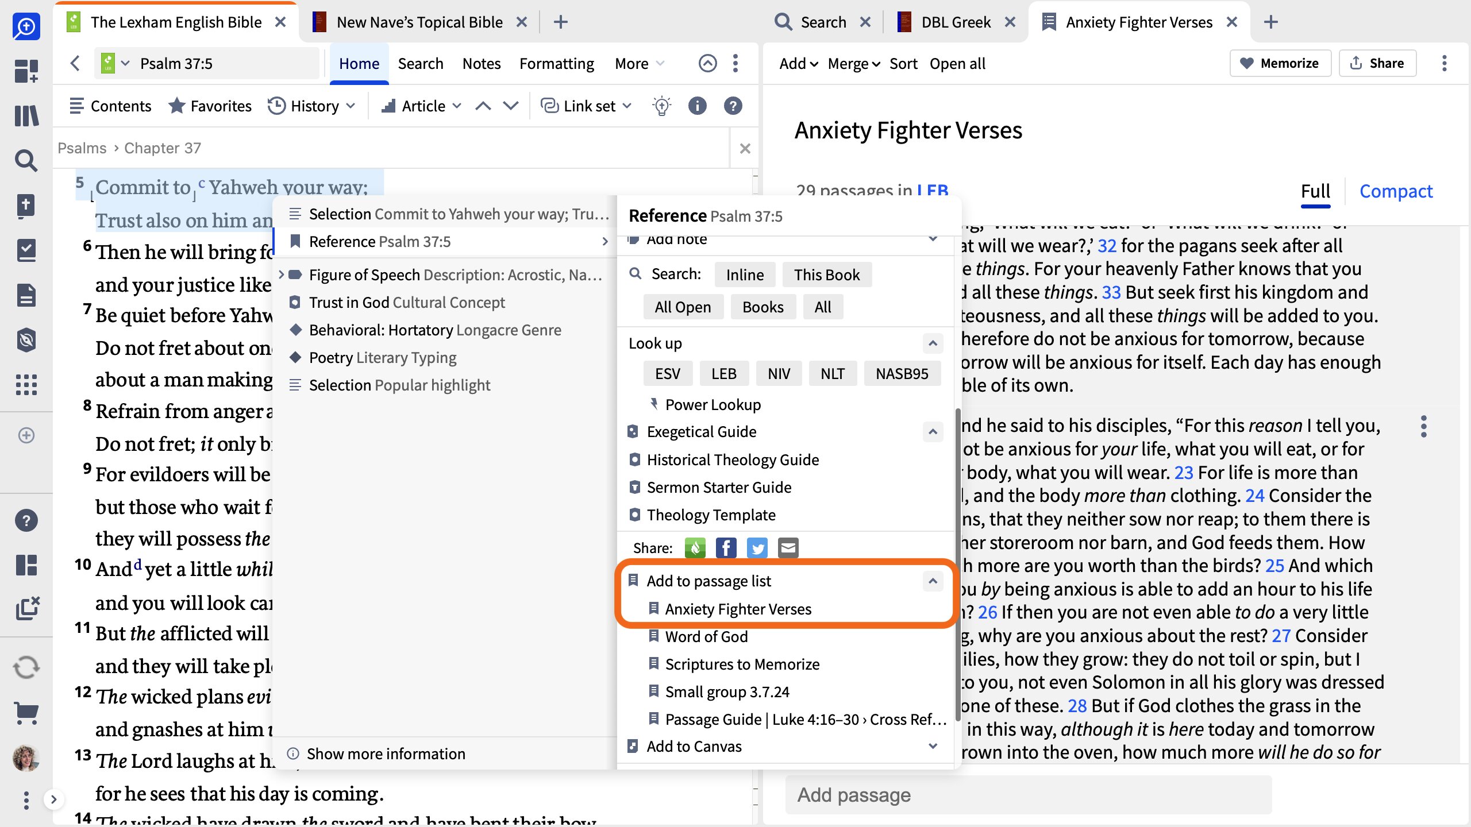Share via Faithlife green icon
Screen dimensions: 1471x827
[x=695, y=548]
